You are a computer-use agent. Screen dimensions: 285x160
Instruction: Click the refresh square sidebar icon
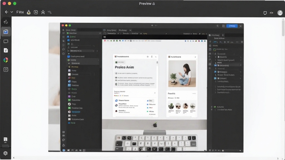pyautogui.click(x=6, y=69)
